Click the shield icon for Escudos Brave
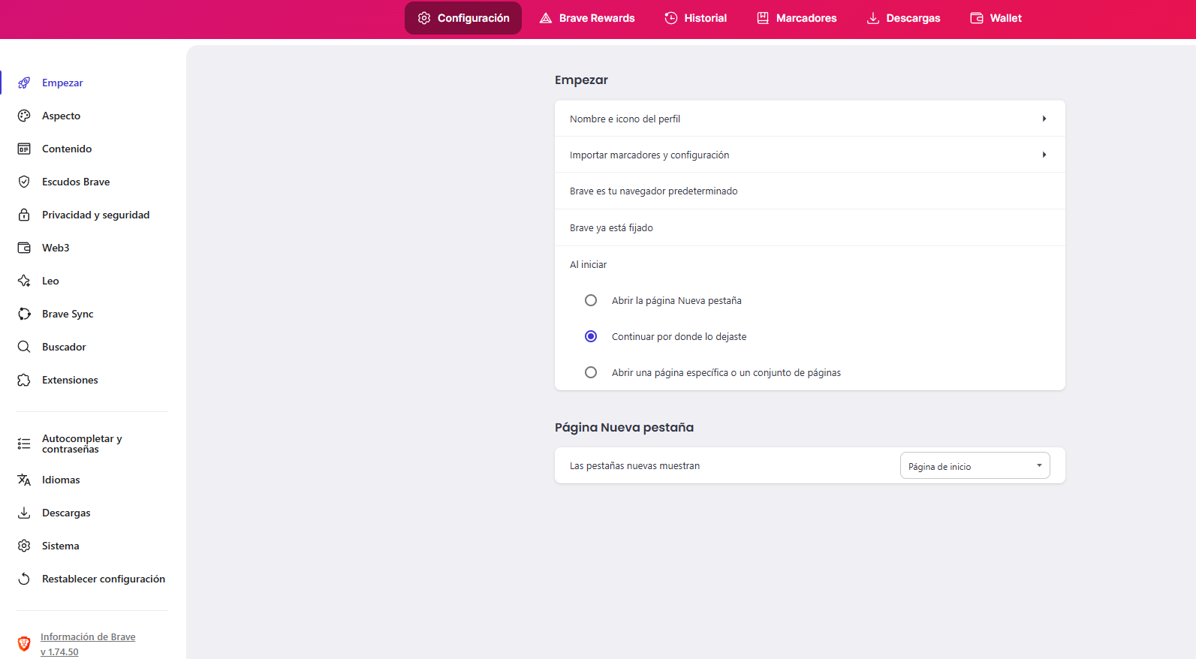Viewport: 1196px width, 659px height. coord(24,182)
